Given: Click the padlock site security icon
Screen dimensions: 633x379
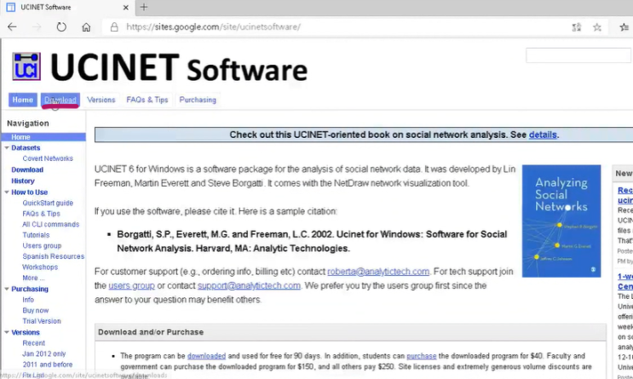Looking at the screenshot, I should [x=114, y=27].
